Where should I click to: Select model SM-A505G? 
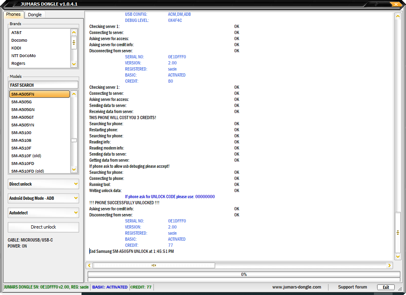tap(39, 102)
